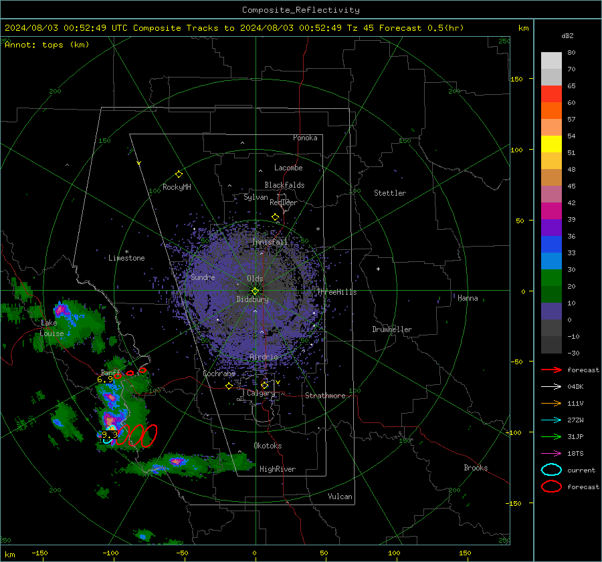Click the Innisfail city label
602x562 pixels.
tap(270, 242)
